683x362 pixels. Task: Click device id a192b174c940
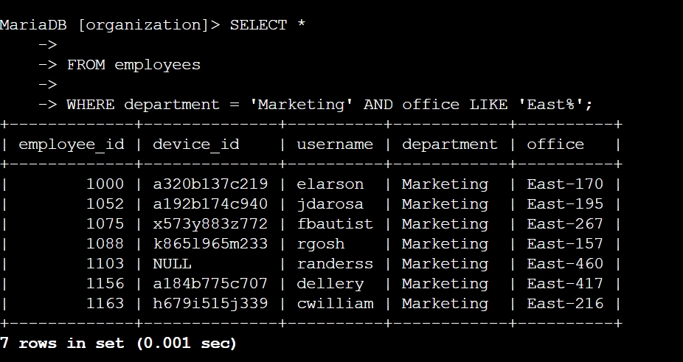click(210, 204)
